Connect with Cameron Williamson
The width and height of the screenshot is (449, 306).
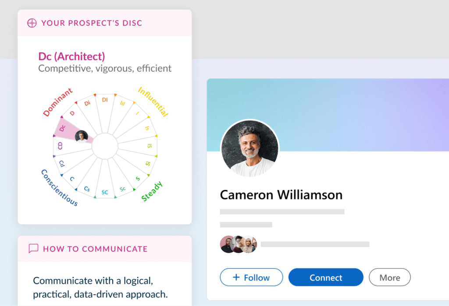point(326,277)
